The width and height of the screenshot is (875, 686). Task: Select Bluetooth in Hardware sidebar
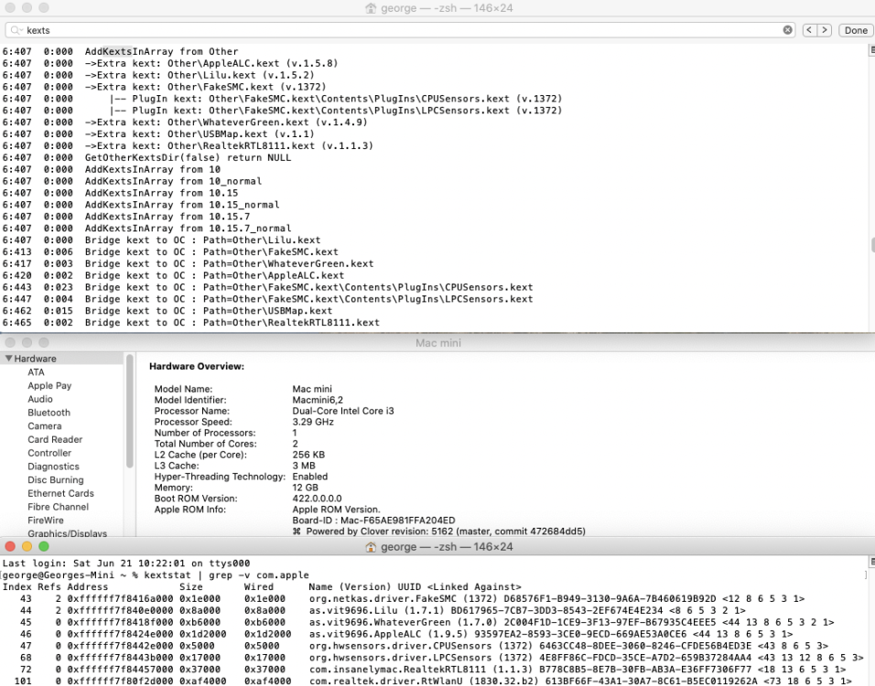(x=49, y=413)
